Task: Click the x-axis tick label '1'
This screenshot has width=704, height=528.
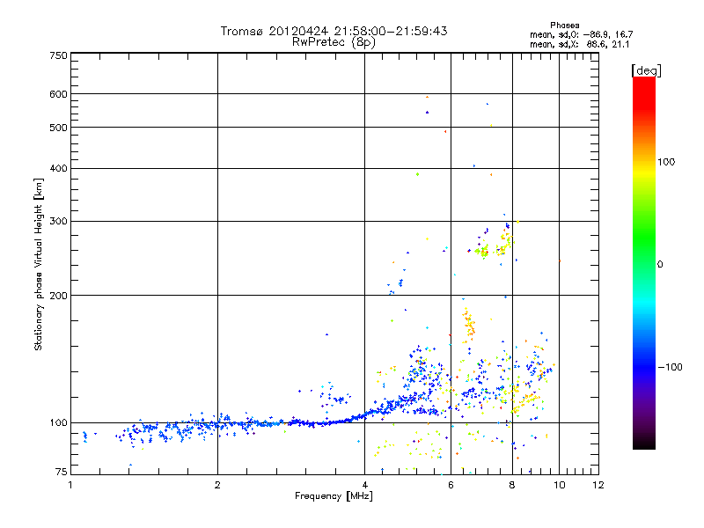Action: click(70, 485)
